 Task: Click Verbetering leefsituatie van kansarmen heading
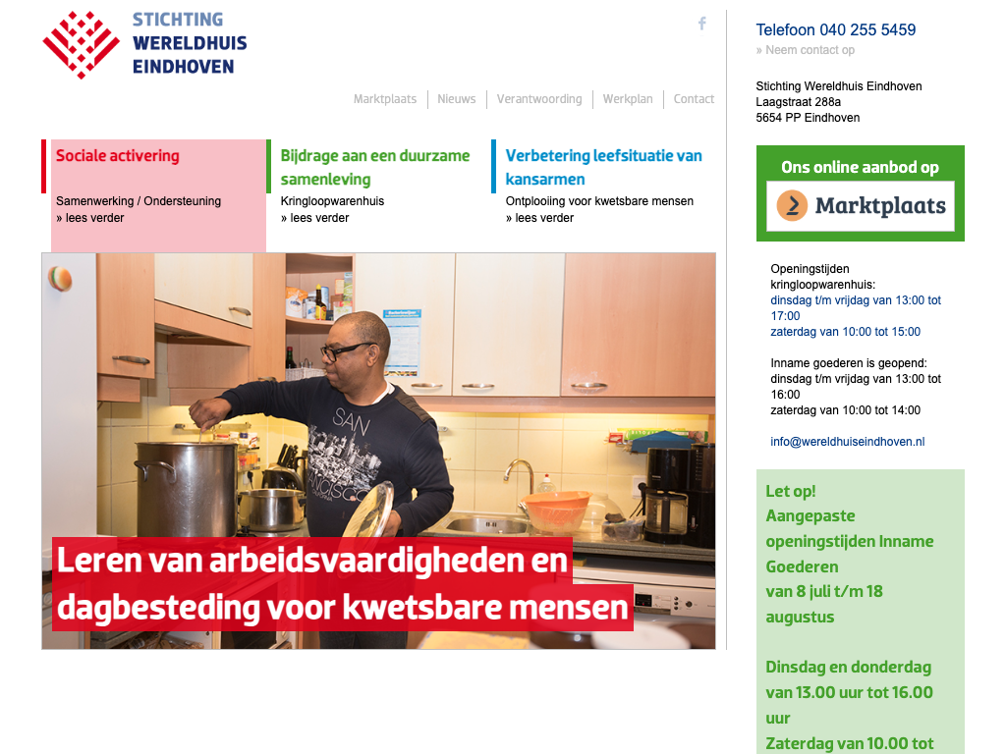604,167
